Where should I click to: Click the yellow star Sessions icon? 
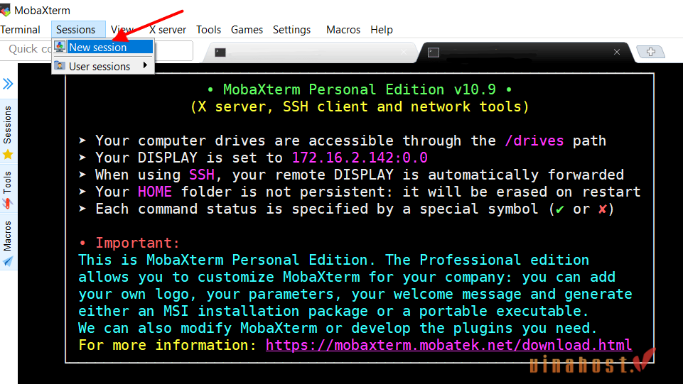tap(8, 155)
